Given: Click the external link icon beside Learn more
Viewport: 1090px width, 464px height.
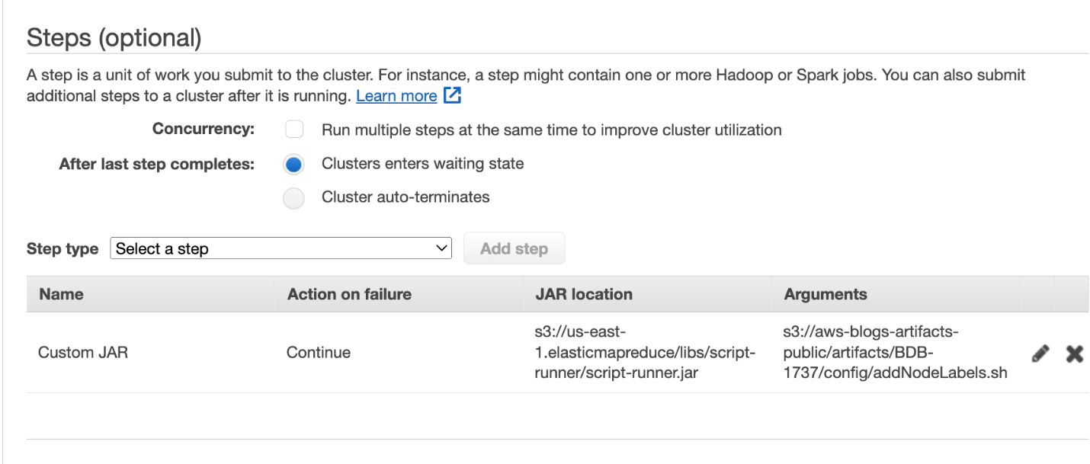Looking at the screenshot, I should [452, 96].
